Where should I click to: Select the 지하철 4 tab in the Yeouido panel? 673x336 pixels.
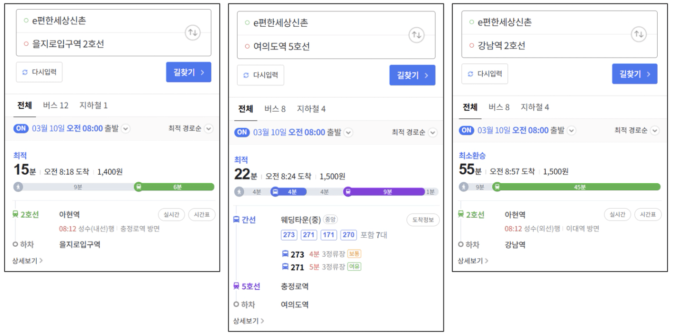pyautogui.click(x=311, y=109)
